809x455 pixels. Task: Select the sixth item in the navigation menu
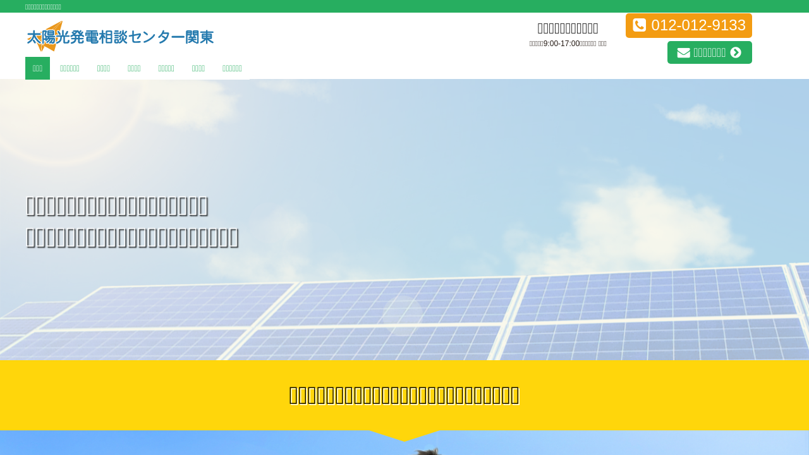(x=198, y=68)
